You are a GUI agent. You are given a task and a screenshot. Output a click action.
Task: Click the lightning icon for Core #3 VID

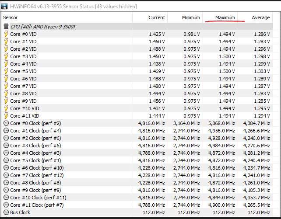6,56
